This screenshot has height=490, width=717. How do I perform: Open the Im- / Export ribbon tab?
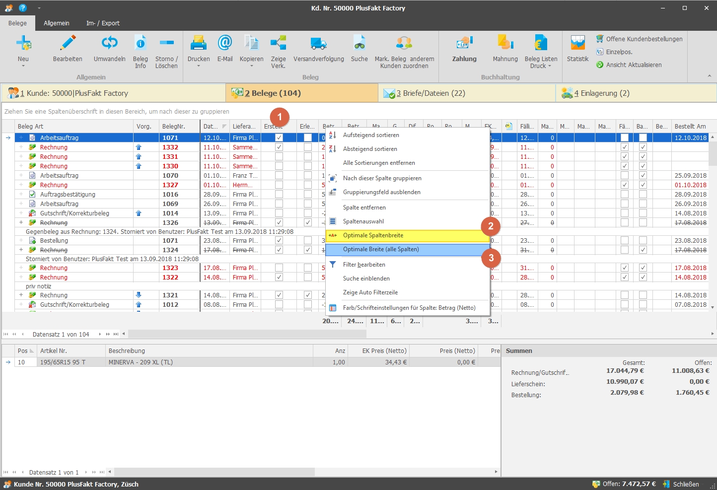[103, 23]
